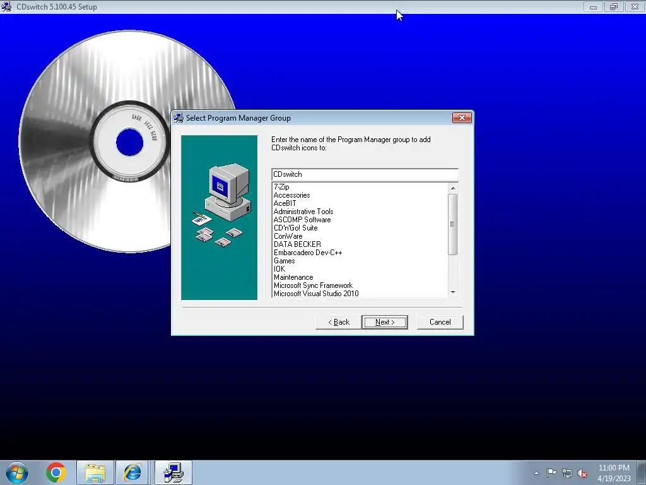Click the list scrollbar down arrow

[453, 292]
